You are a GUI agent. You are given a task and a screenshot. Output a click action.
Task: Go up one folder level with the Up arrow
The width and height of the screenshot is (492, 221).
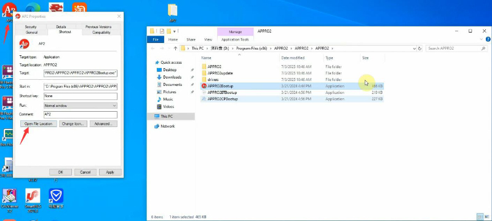point(175,48)
